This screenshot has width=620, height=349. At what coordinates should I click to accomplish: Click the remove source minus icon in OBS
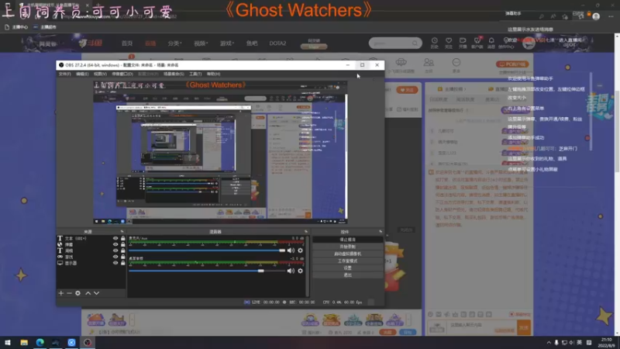[x=69, y=293]
